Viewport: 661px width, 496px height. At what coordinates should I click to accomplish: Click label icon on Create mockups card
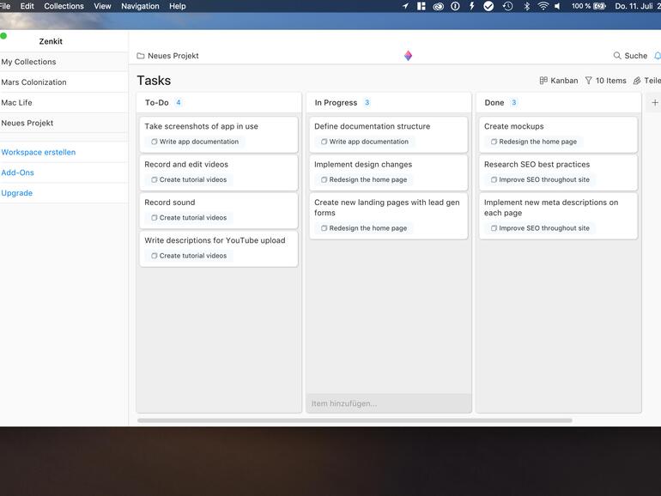(494, 142)
